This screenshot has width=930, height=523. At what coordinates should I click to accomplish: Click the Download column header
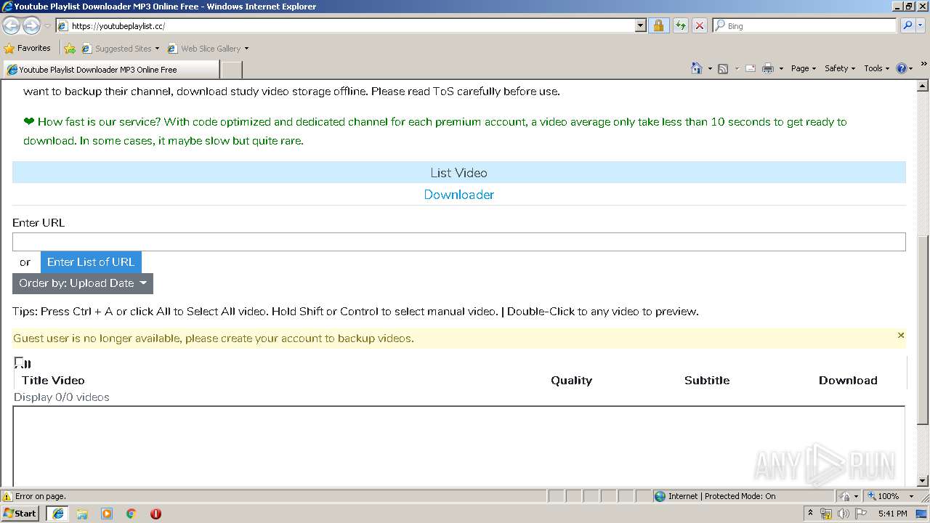coord(848,381)
